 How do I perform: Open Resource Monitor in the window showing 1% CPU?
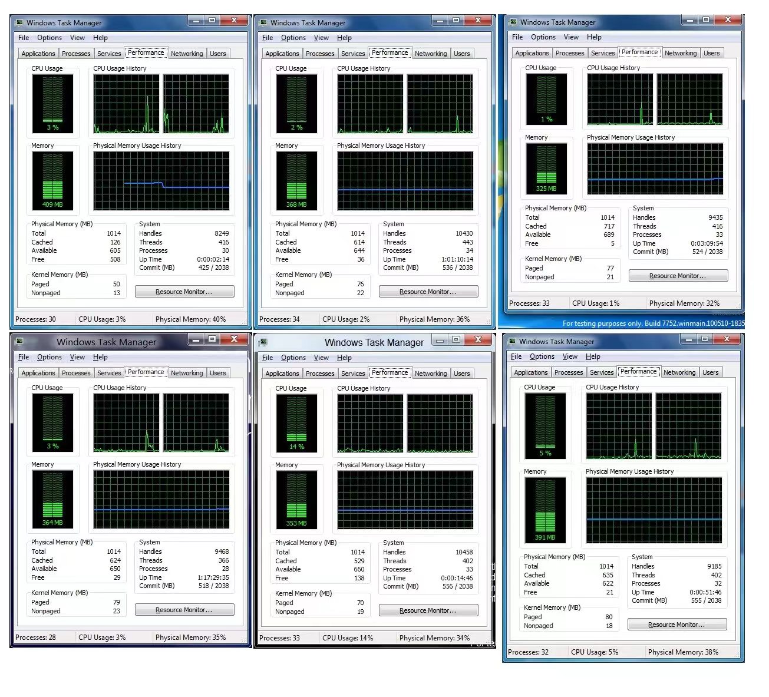tap(678, 276)
